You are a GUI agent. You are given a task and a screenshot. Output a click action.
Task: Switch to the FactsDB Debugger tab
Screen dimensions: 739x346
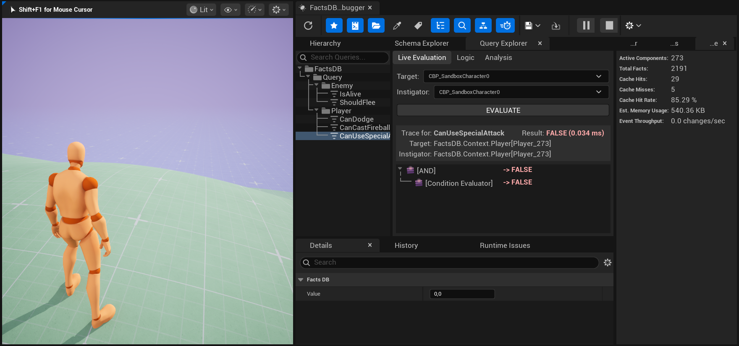pos(337,8)
